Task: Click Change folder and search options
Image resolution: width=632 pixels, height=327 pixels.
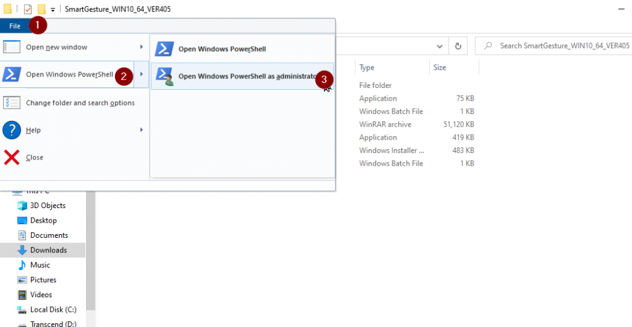Action: pyautogui.click(x=75, y=103)
